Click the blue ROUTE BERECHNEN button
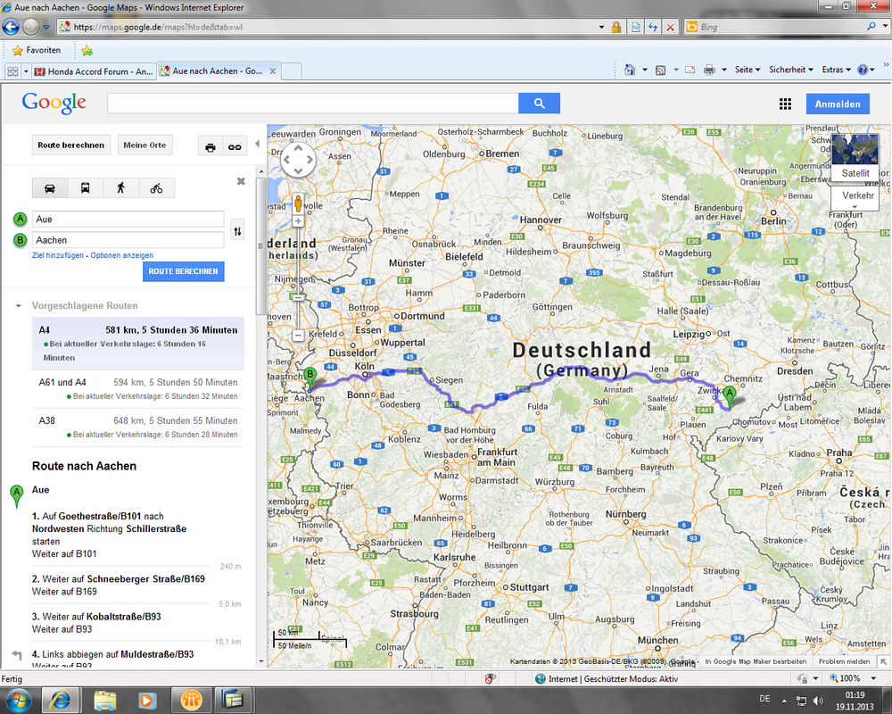The image size is (892, 714). (x=183, y=271)
